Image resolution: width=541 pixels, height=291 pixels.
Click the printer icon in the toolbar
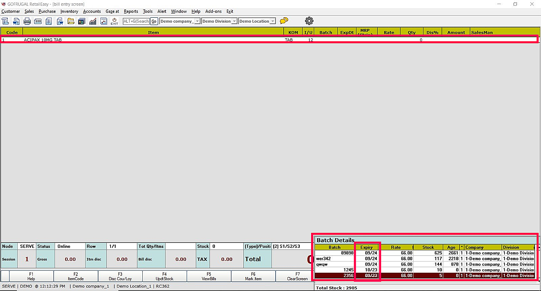(x=27, y=21)
